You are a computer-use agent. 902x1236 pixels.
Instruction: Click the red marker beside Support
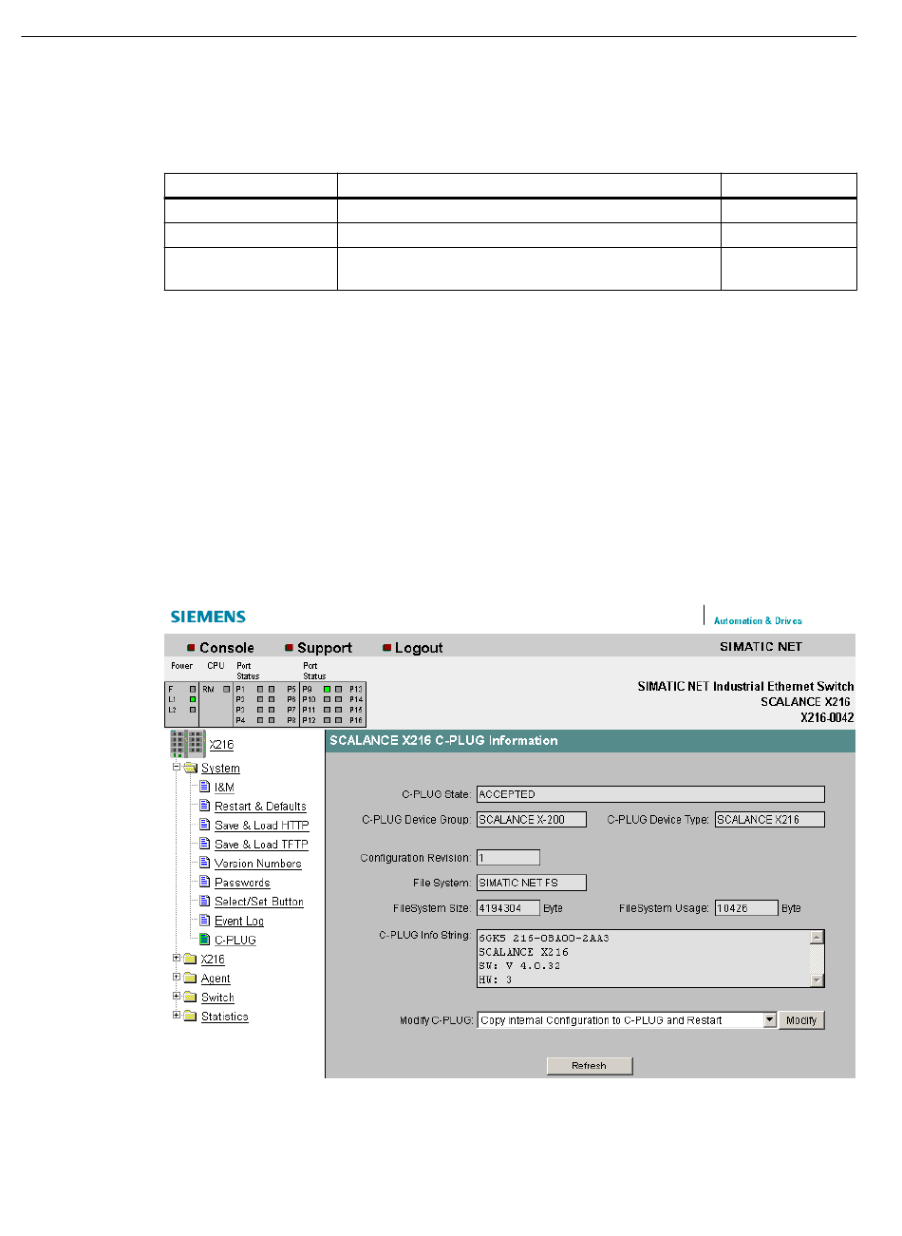coord(289,648)
